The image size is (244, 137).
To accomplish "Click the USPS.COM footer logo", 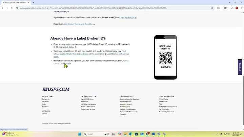I will pyautogui.click(x=56, y=89).
